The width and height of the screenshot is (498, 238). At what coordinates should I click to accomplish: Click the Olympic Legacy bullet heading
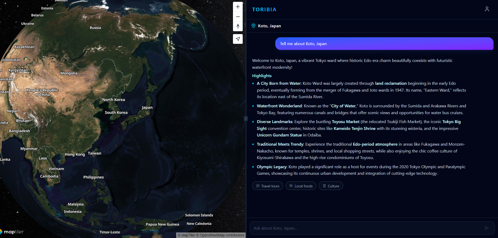coord(272,167)
